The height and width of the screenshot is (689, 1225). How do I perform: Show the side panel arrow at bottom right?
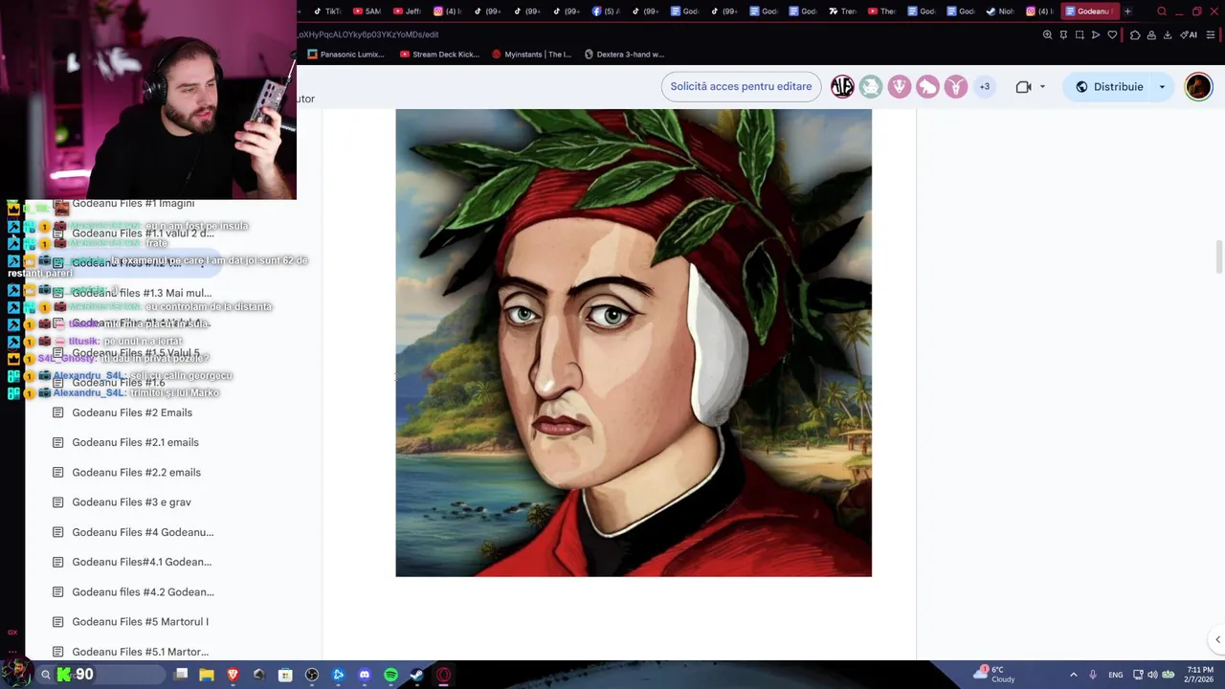1217,639
